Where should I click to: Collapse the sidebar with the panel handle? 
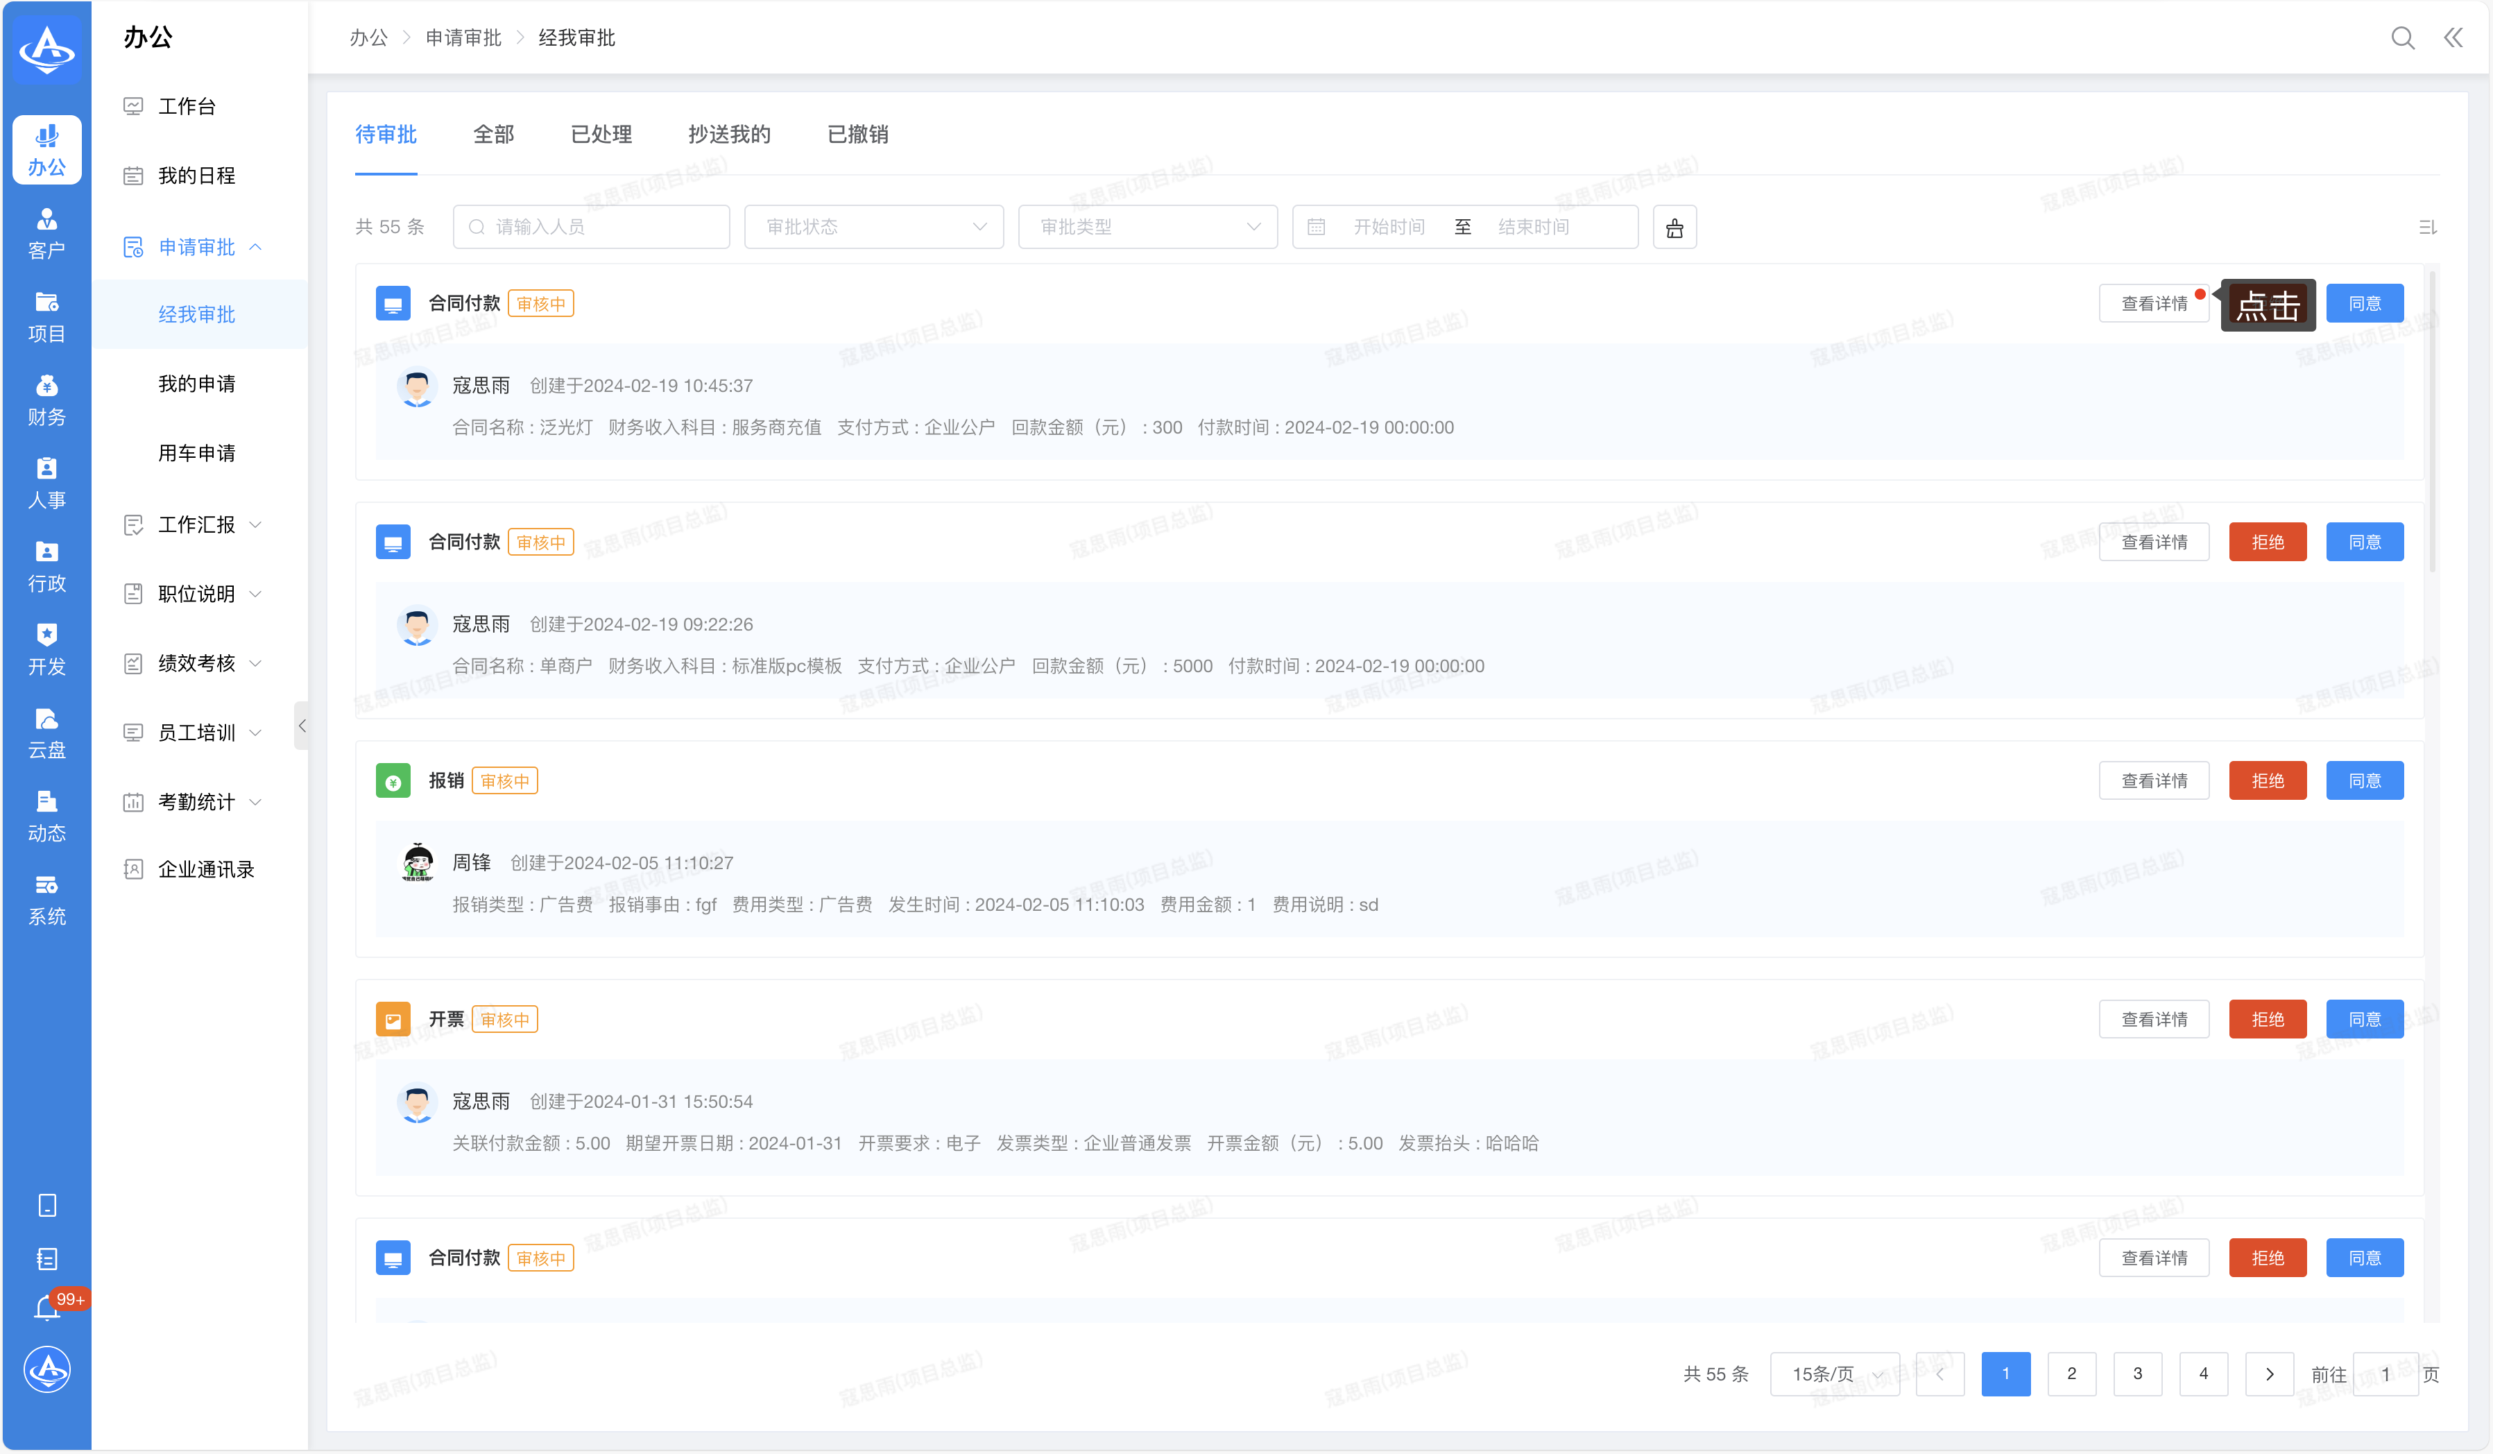coord(302,726)
